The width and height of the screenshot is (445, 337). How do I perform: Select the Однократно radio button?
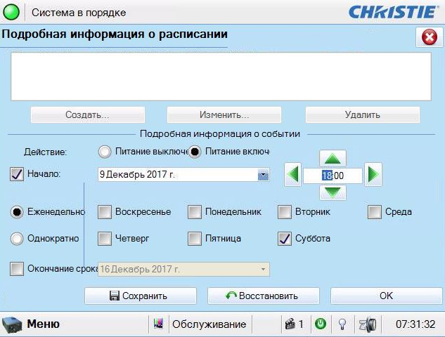[18, 239]
